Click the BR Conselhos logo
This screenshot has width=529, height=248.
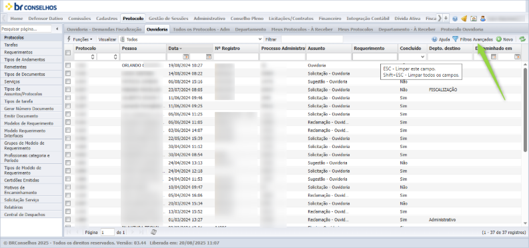click(x=31, y=7)
